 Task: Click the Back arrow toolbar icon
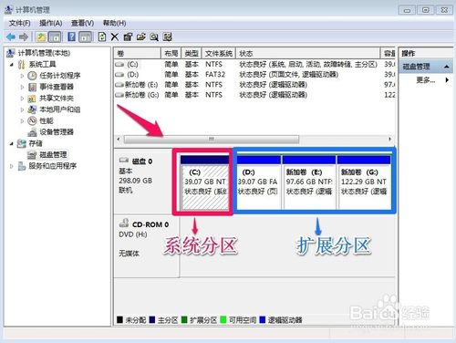[x=11, y=37]
